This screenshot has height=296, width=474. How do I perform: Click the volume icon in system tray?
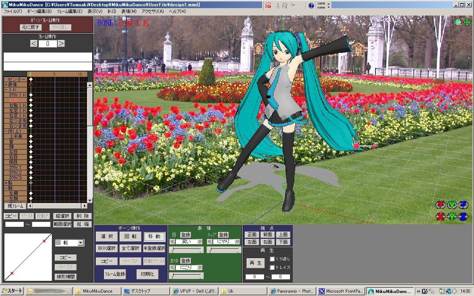tap(454, 291)
